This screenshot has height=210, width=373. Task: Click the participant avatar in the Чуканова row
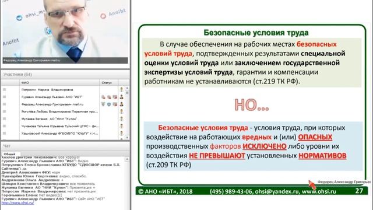[x=122, y=126]
